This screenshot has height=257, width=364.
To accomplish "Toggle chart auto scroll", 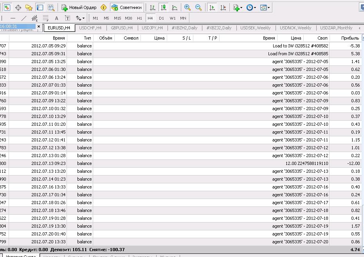I will click(212, 7).
